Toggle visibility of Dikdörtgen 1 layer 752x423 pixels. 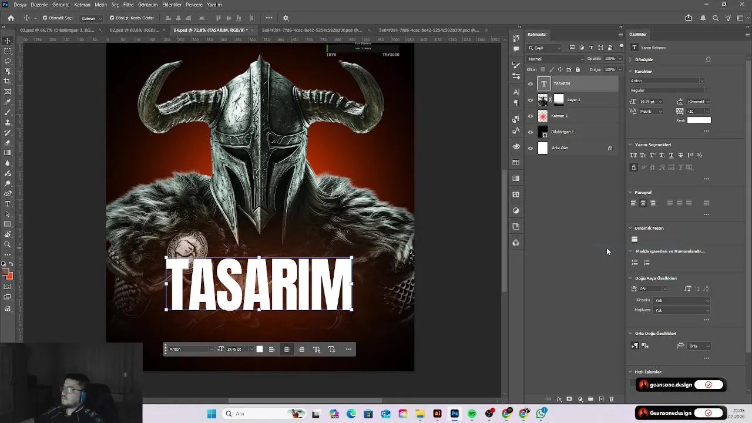pos(531,132)
